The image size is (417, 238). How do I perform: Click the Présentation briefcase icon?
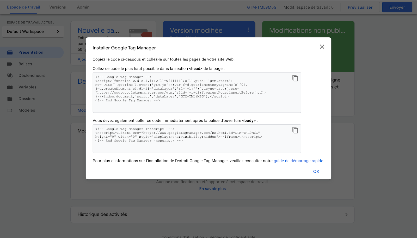tap(10, 52)
